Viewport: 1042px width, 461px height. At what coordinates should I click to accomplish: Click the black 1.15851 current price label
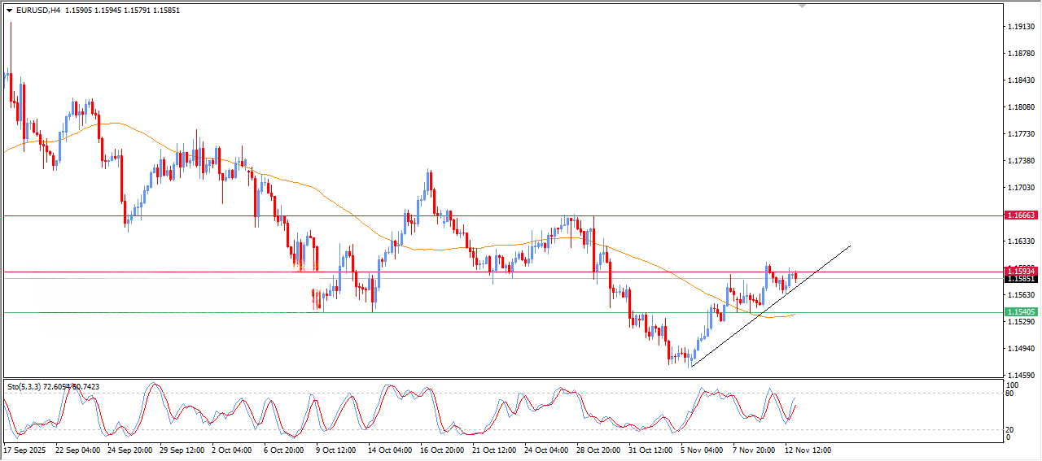[x=1021, y=279]
